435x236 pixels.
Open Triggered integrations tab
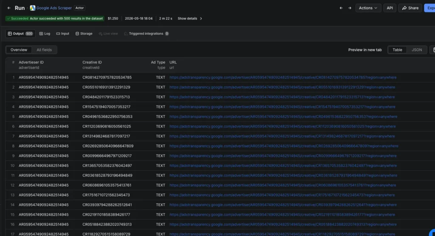click(146, 33)
